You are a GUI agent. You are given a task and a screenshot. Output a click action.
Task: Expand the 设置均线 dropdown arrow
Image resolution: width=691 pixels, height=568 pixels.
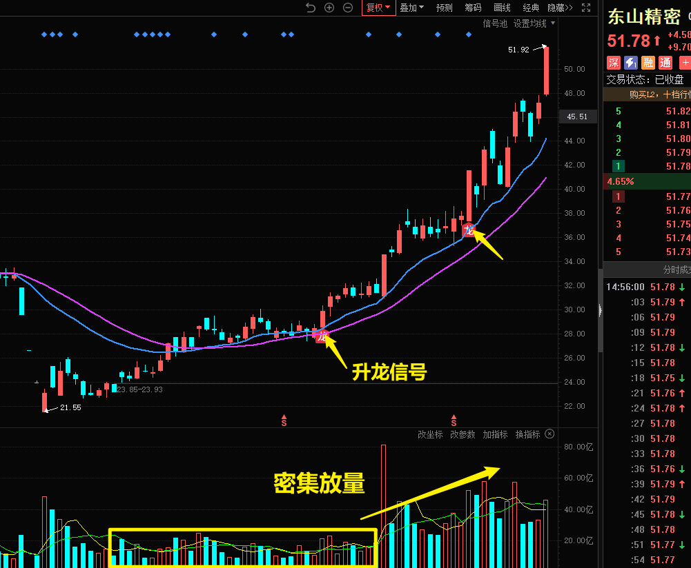(x=553, y=23)
